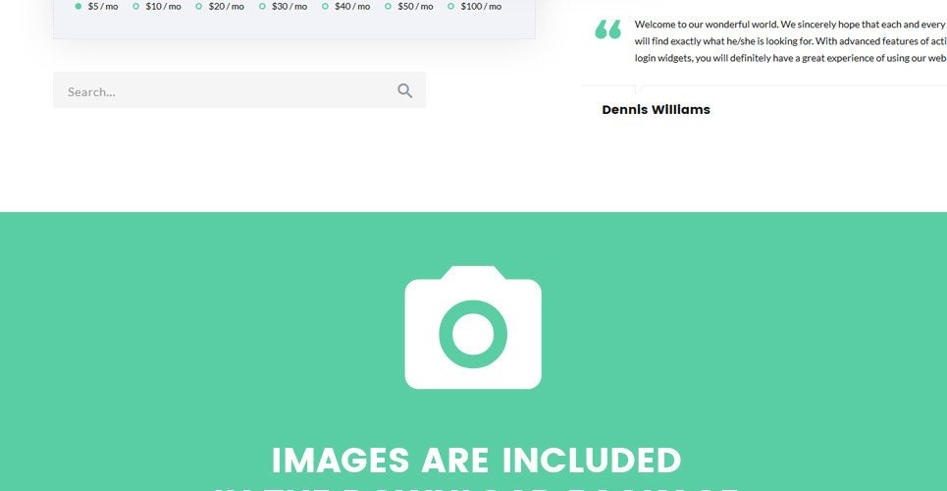Switch to the $40 / mo plan
The width and height of the screenshot is (947, 491).
pyautogui.click(x=326, y=6)
